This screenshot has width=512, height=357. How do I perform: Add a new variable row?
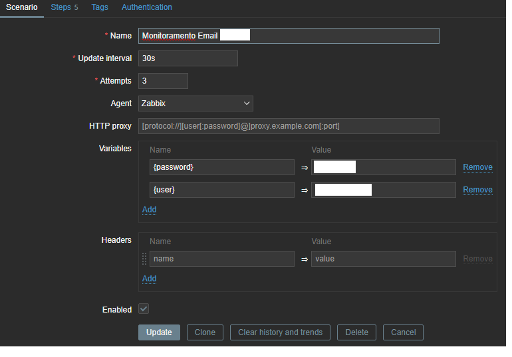149,210
